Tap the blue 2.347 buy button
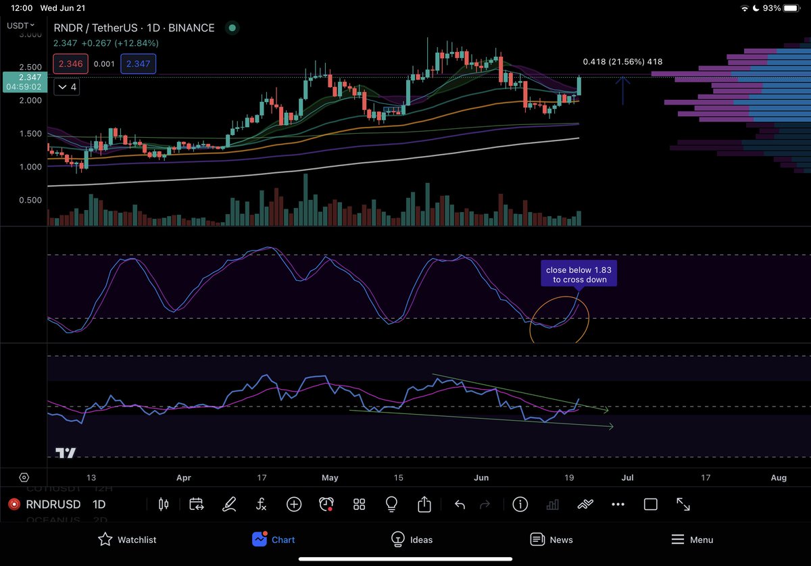Screen dimensions: 811x566 tap(139, 64)
